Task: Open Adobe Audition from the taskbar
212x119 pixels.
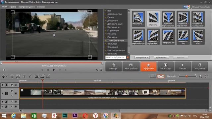Action: click(65, 116)
